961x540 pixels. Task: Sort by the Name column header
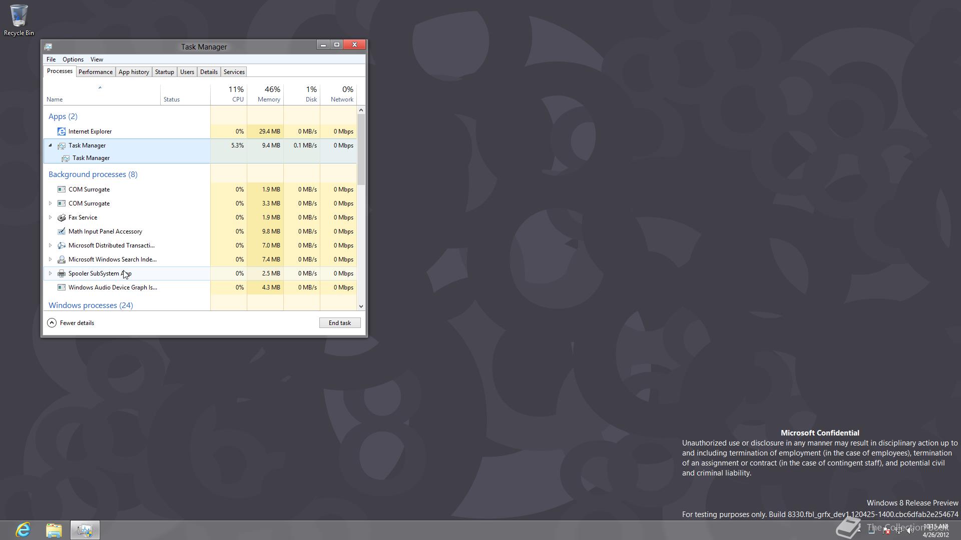click(102, 94)
